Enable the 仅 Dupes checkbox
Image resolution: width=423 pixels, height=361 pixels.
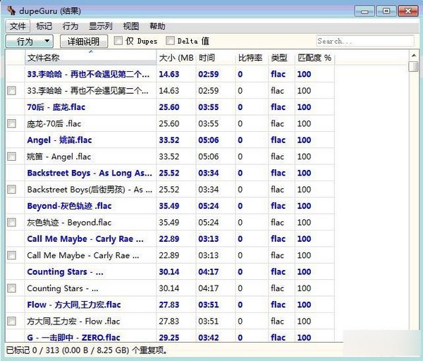(x=118, y=41)
